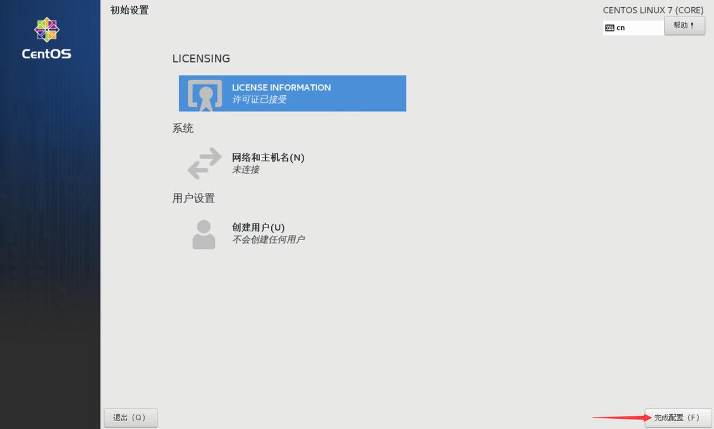Select the network arrows icon
The image size is (714, 429).
(203, 163)
